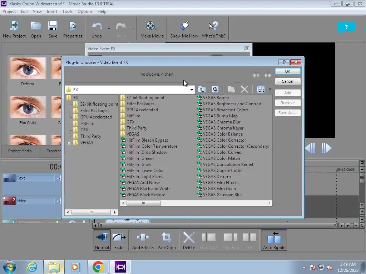Step to next frame in preview
The height and width of the screenshot is (274, 366).
click(326, 148)
